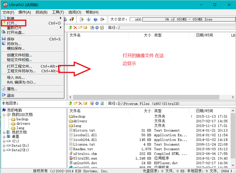The height and width of the screenshot is (173, 236).
Task: Expand the 重新打开 (Reopen) submenu arrow
Action: pyautogui.click(x=61, y=27)
